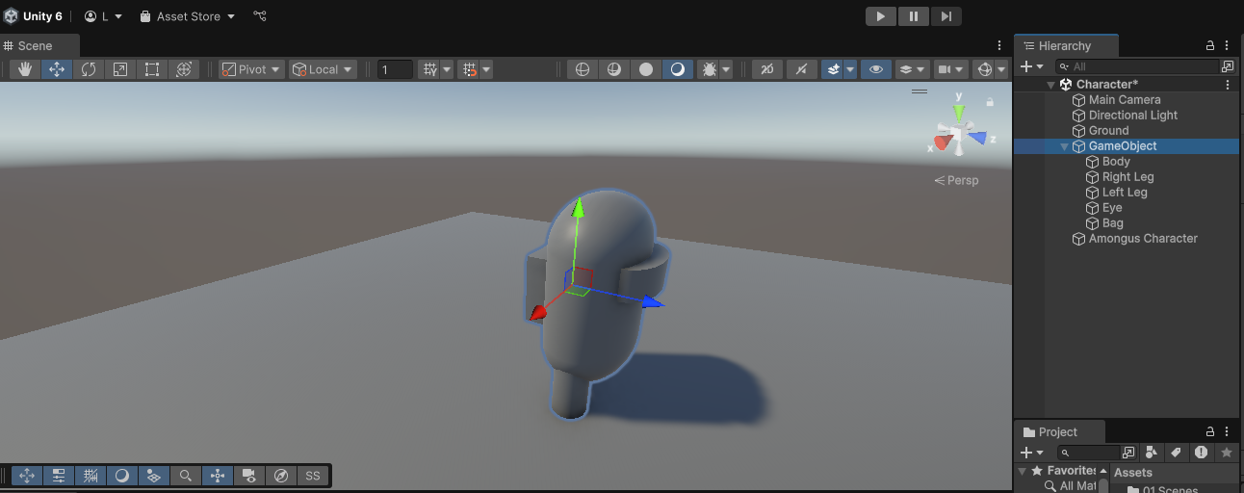This screenshot has width=1244, height=493.
Task: Select Amongus Character in Hierarchy
Action: point(1143,239)
